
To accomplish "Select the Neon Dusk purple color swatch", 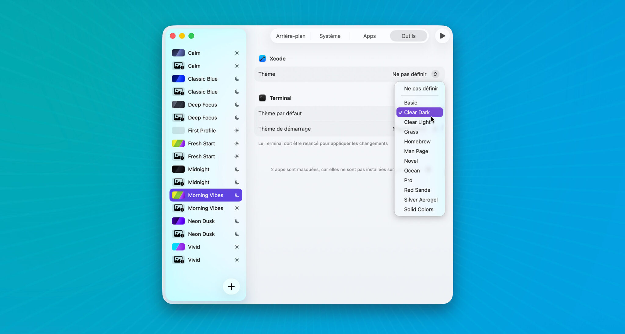I will (179, 221).
